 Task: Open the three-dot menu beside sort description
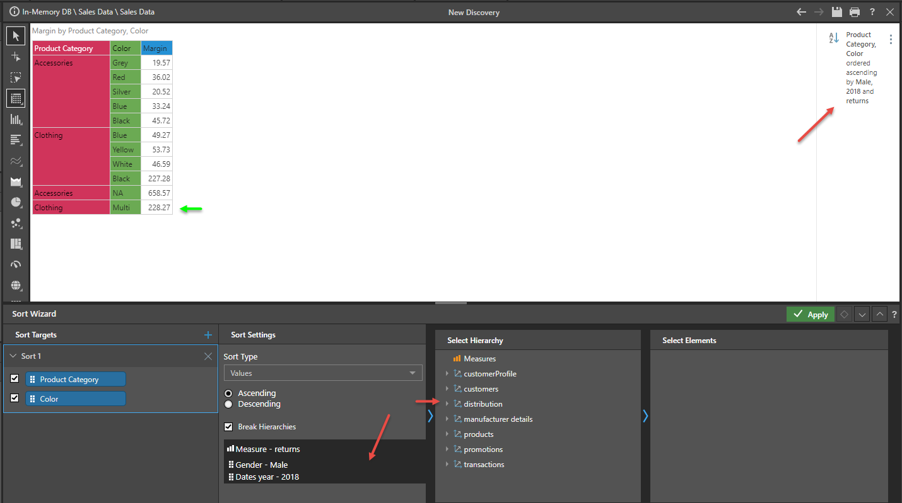click(891, 40)
